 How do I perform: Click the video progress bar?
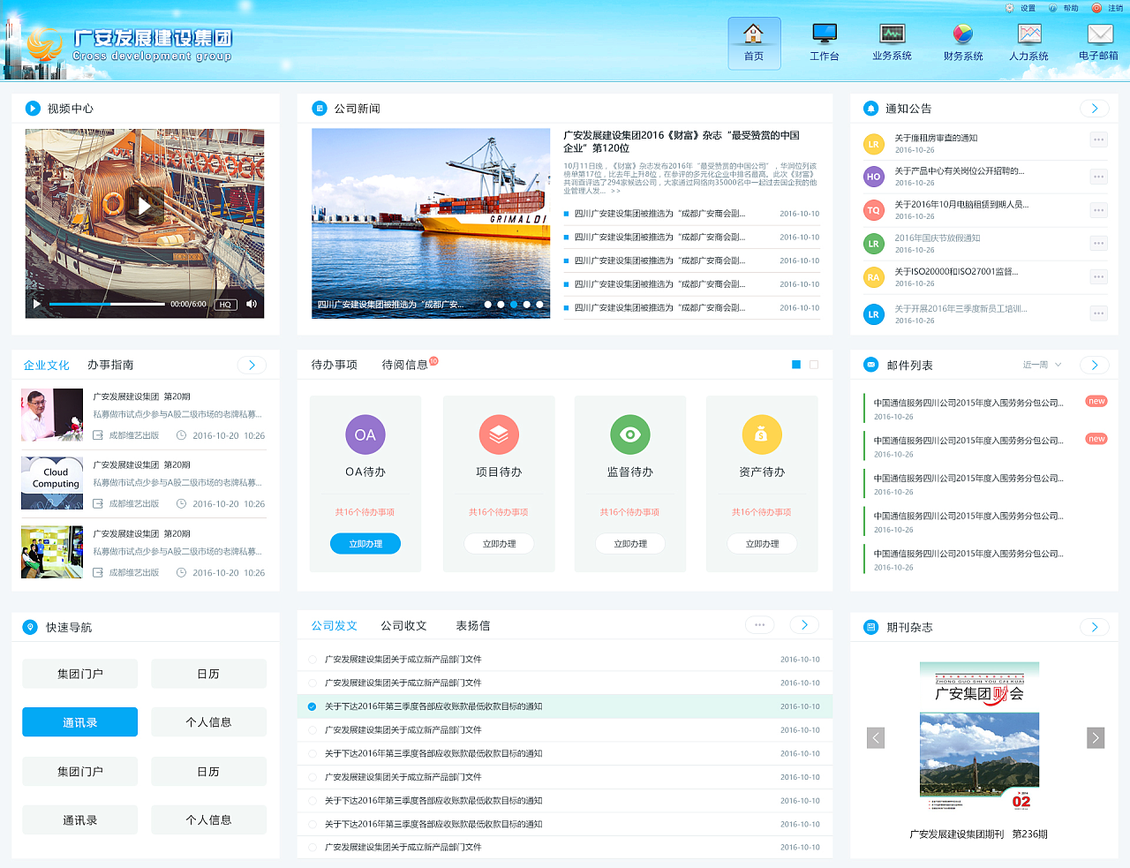106,304
